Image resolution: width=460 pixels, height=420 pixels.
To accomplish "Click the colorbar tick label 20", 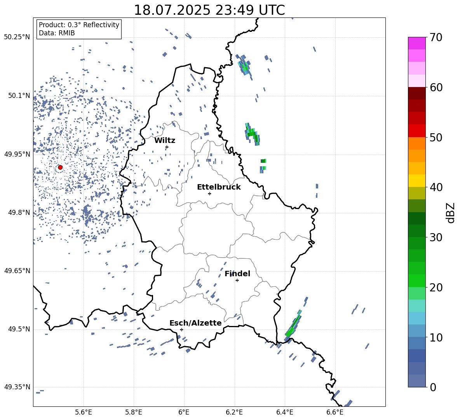I will coord(436,287).
